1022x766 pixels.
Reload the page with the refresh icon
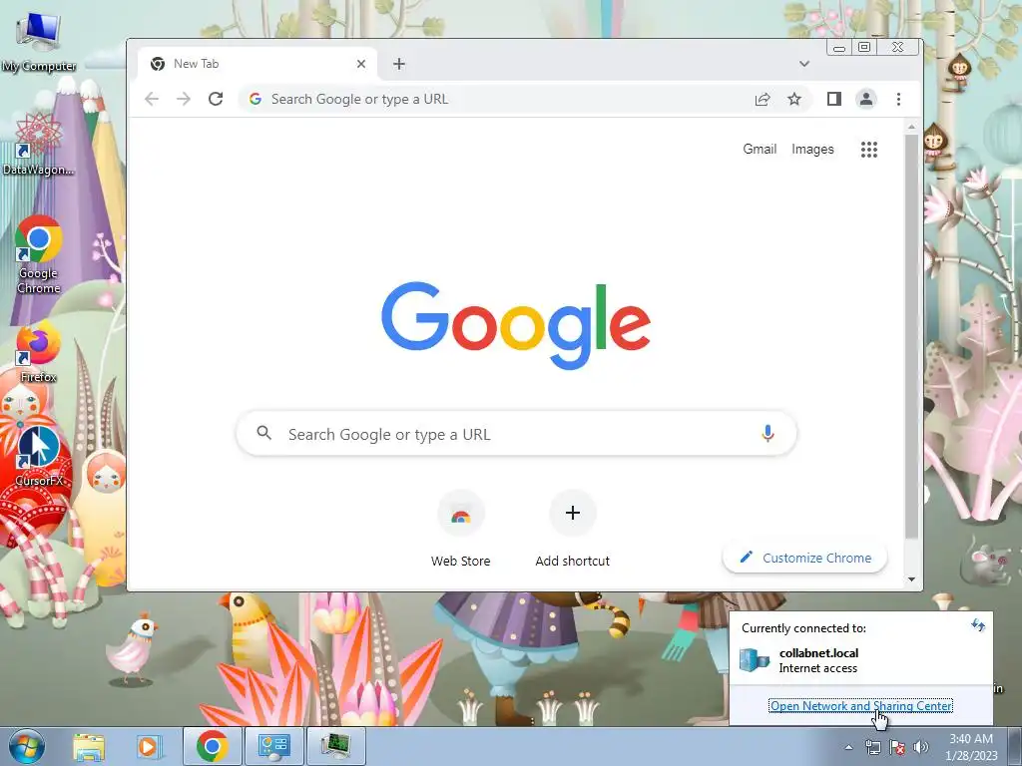[216, 99]
